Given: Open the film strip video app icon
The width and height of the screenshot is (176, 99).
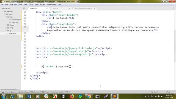Looking at the screenshot, I should (x=63, y=96).
